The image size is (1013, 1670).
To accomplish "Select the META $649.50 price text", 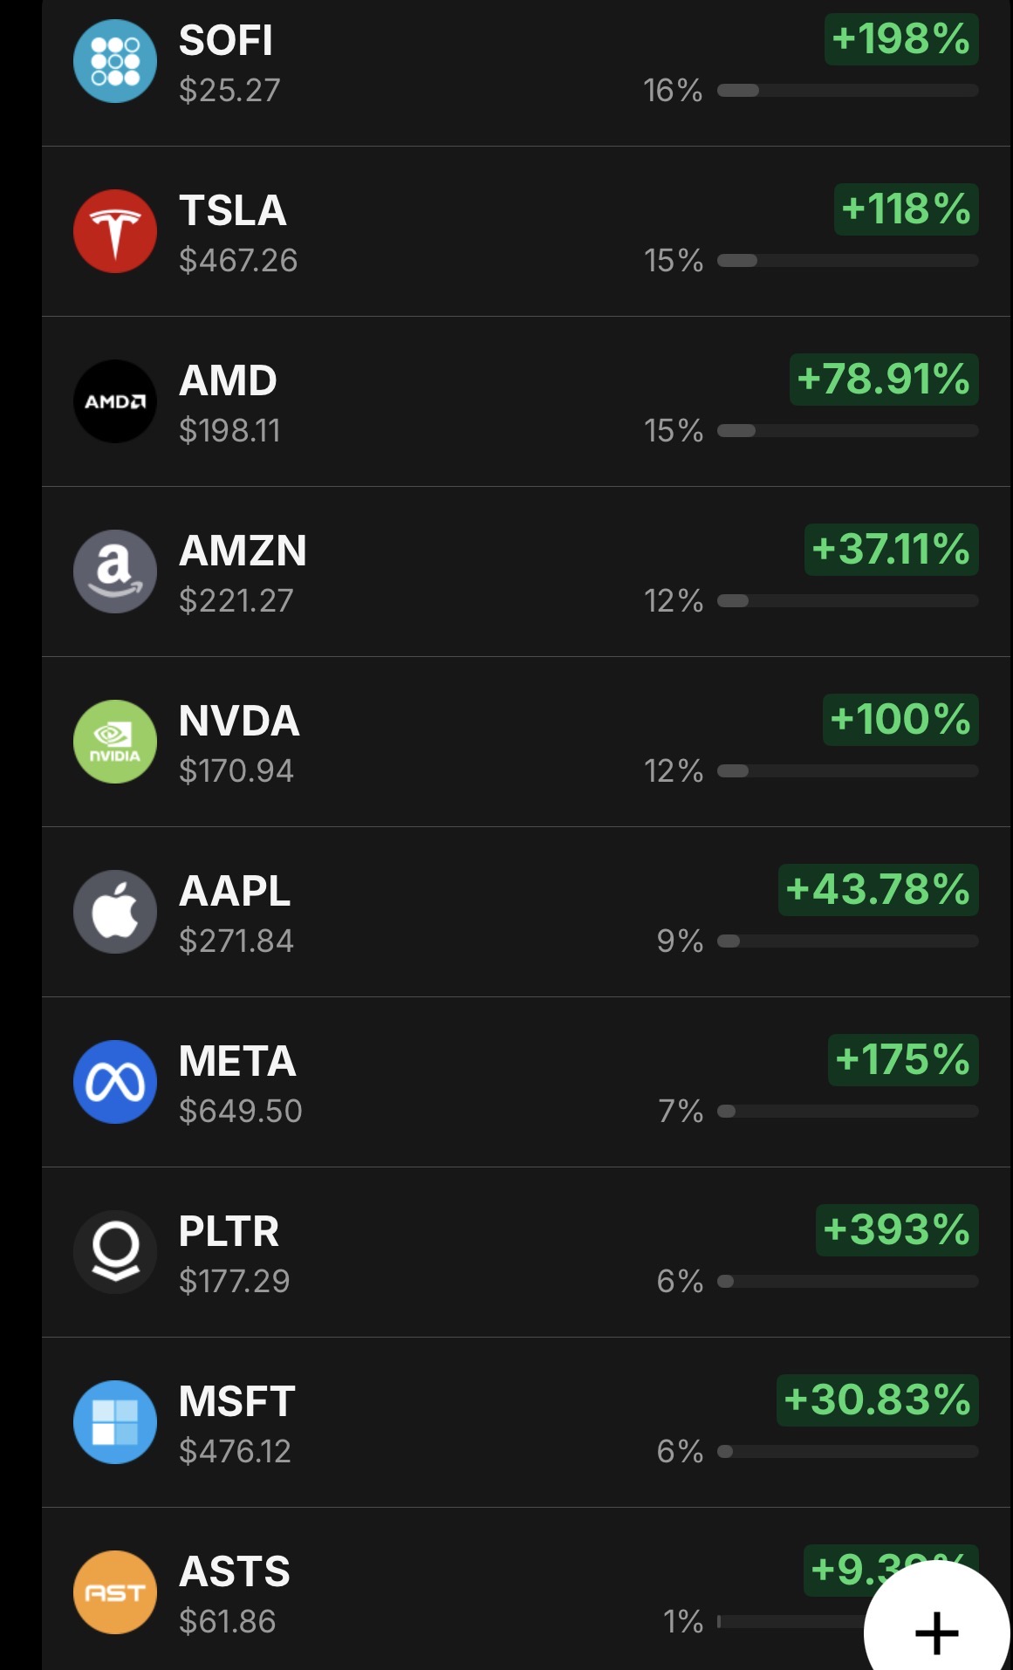I will pyautogui.click(x=241, y=1111).
